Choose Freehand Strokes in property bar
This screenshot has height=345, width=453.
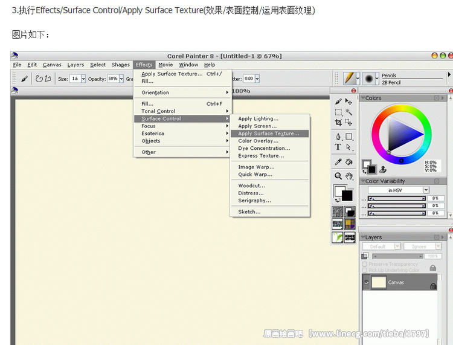pyautogui.click(x=39, y=79)
